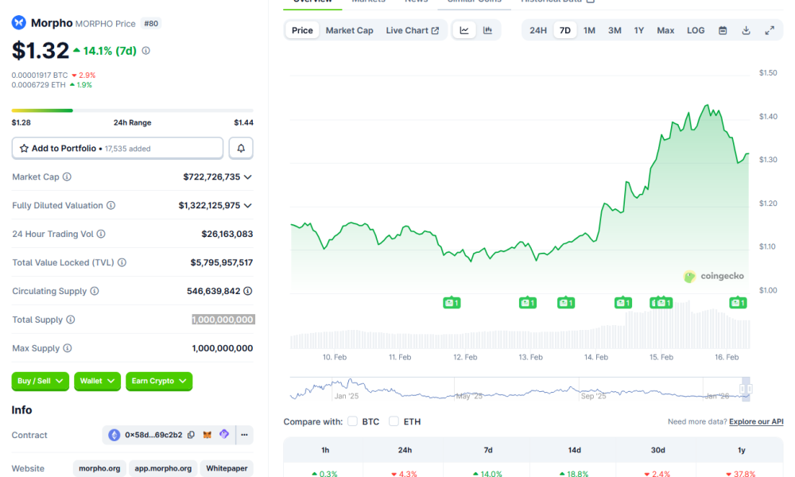
Task: Check the ETH compare checkbox
Action: click(x=394, y=421)
